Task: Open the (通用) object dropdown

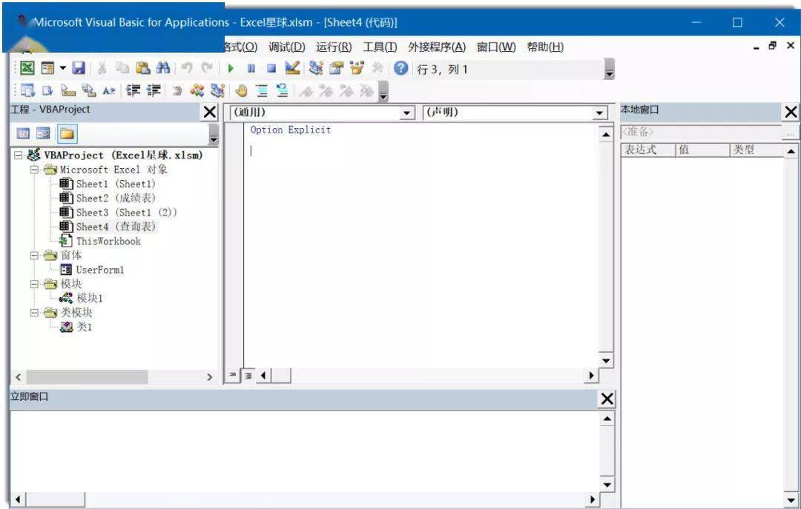Action: click(406, 113)
